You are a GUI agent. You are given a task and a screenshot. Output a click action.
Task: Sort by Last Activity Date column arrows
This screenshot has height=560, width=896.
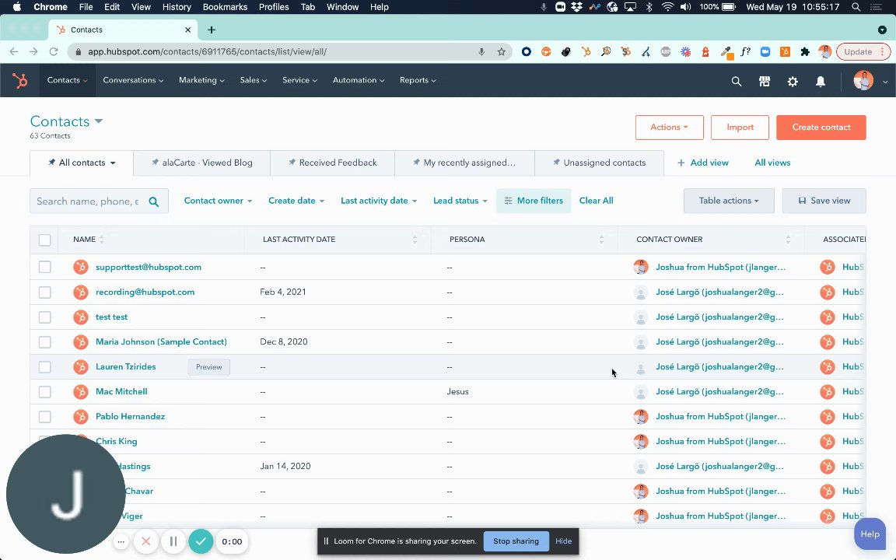tap(415, 240)
